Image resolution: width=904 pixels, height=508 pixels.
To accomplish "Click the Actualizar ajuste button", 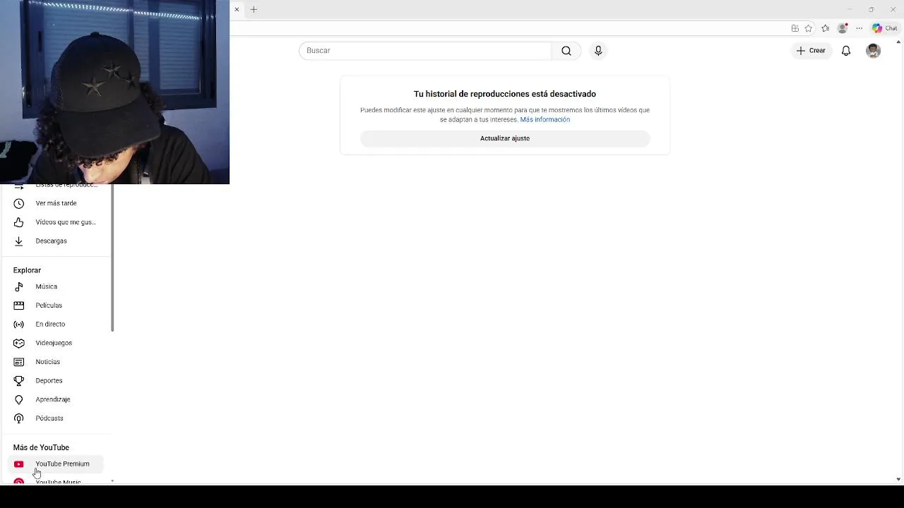I will pyautogui.click(x=505, y=138).
